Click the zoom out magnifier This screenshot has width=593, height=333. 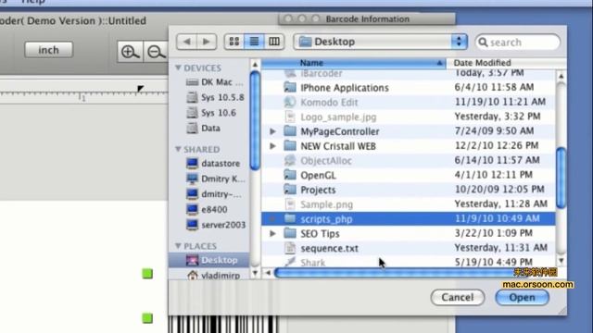point(156,52)
